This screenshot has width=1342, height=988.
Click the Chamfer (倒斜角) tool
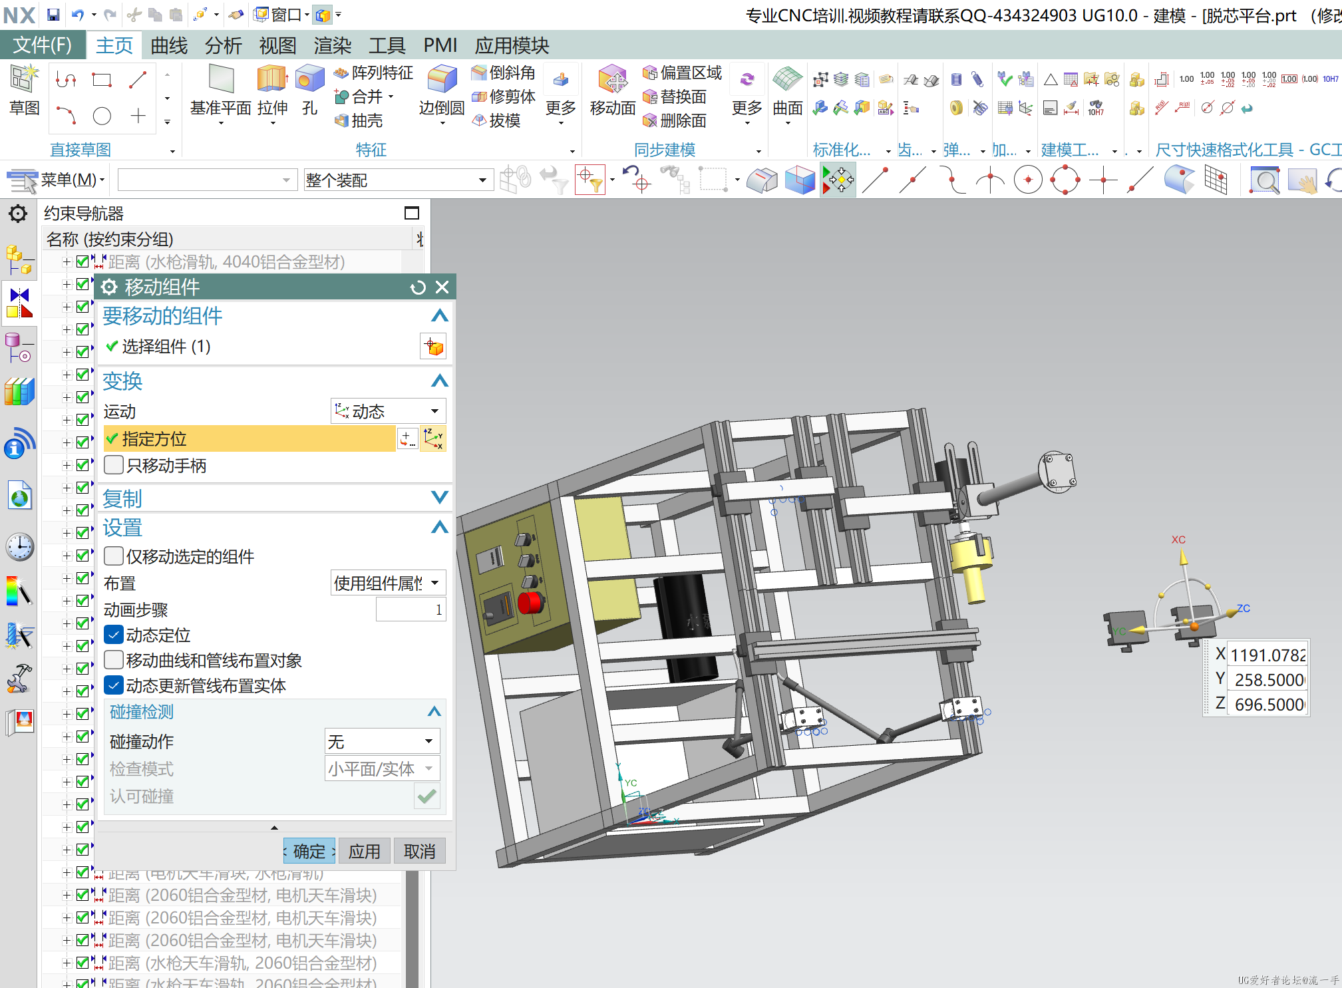(x=504, y=73)
